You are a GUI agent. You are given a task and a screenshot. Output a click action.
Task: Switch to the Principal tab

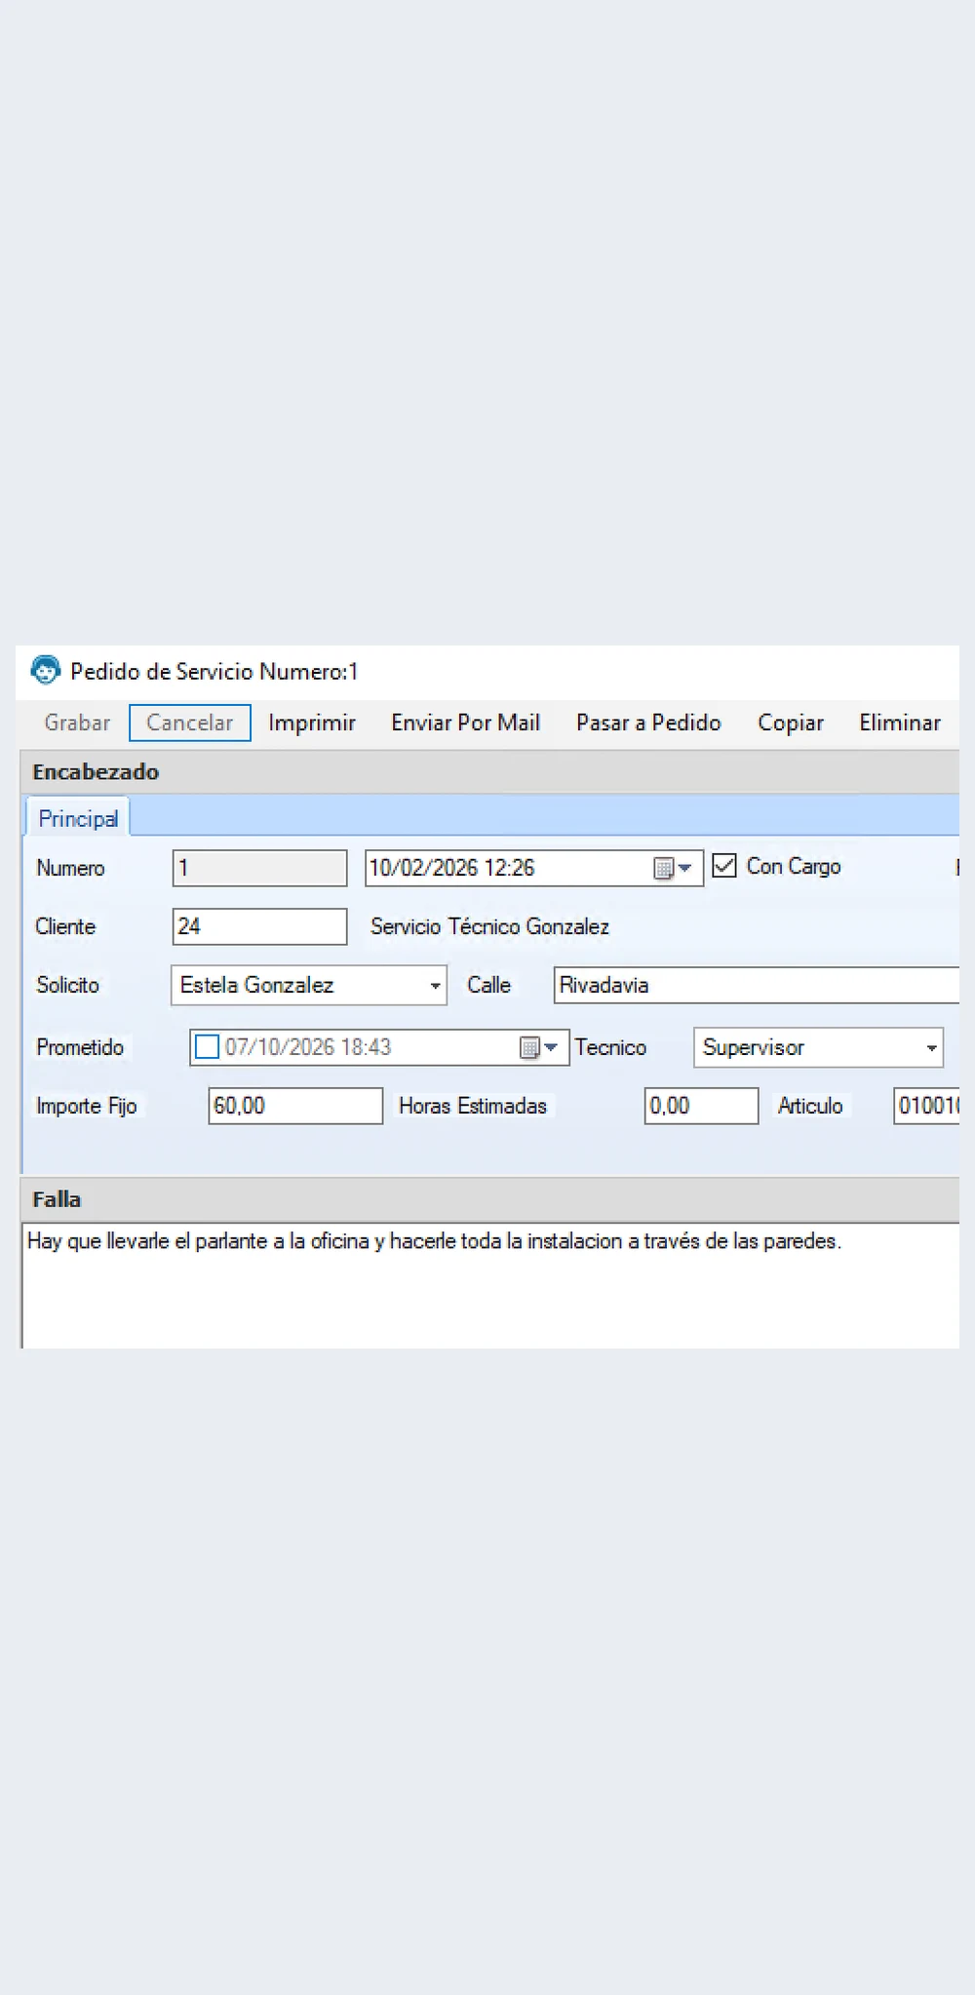[78, 818]
